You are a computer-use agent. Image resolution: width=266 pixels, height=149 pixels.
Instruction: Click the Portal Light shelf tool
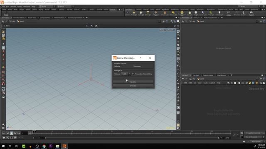click(x=211, y=13)
